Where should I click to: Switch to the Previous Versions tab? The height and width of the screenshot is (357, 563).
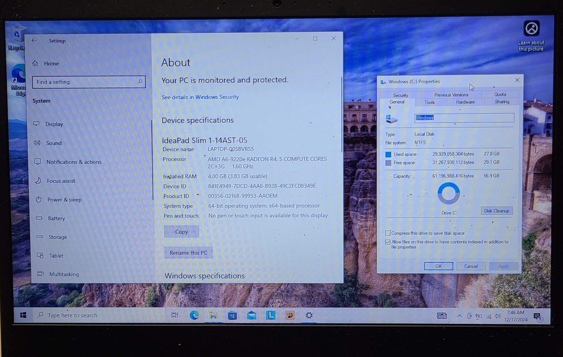tap(451, 95)
